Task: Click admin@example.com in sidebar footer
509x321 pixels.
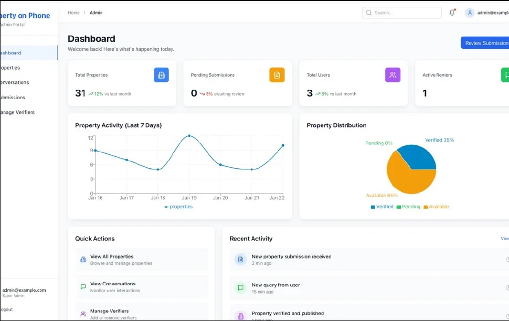Action: [x=24, y=290]
